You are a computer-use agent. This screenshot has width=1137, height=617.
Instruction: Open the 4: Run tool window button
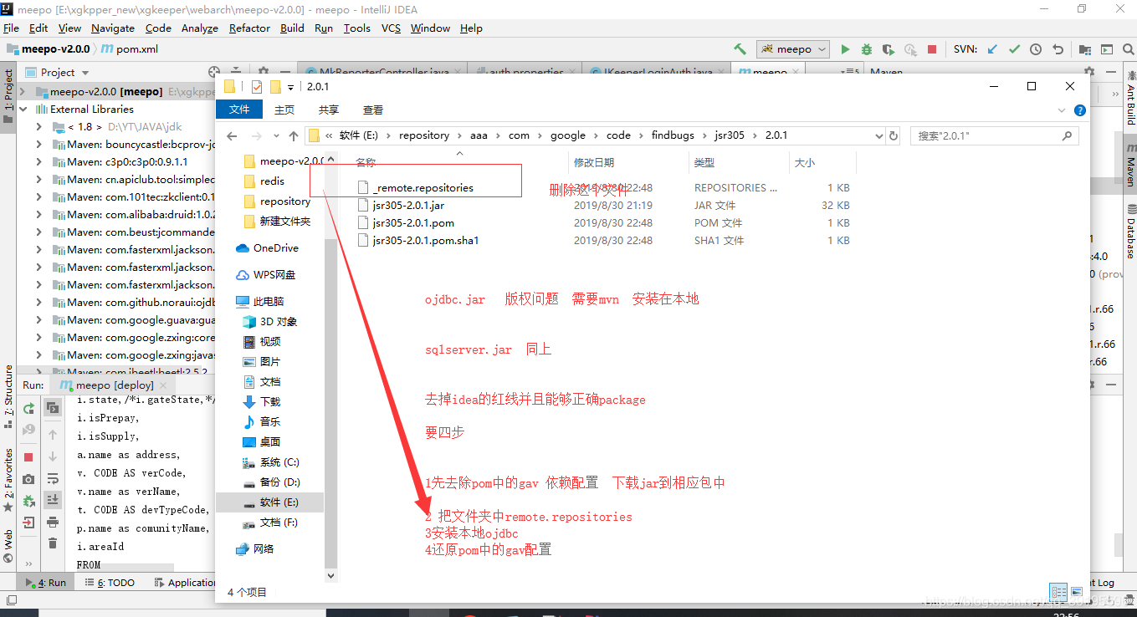coord(46,583)
